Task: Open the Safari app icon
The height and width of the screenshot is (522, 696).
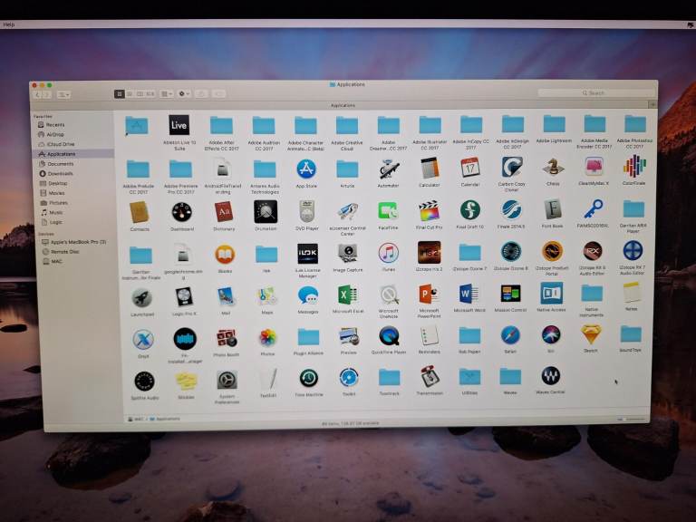Action: (510, 334)
